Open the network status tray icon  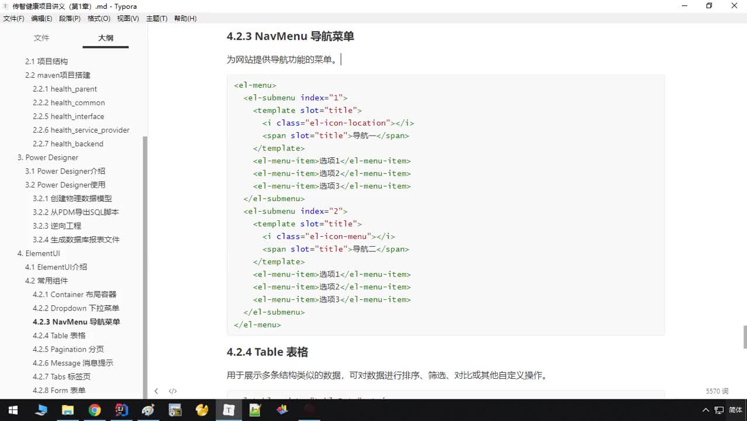720,410
